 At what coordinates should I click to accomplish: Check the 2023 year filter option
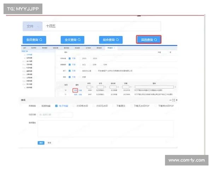coord(91,58)
